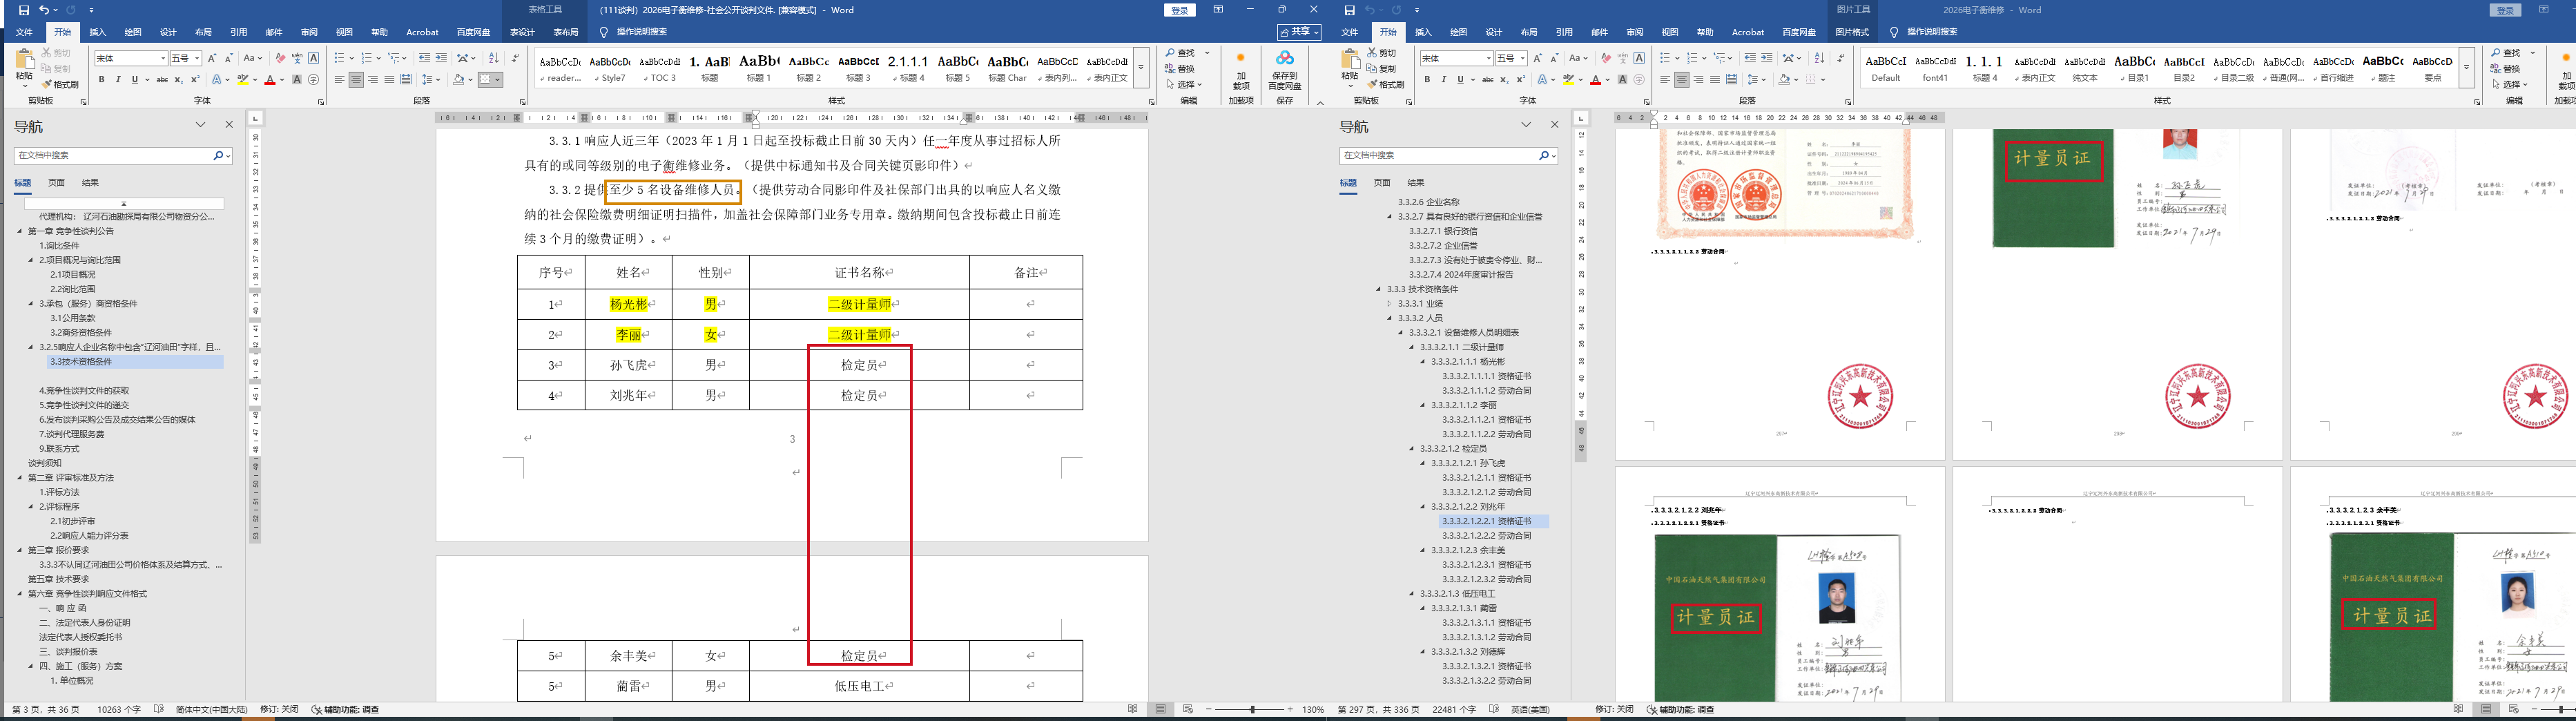Click Format Painter (格式刷) in left window
Image resolution: width=2576 pixels, height=721 pixels.
61,84
